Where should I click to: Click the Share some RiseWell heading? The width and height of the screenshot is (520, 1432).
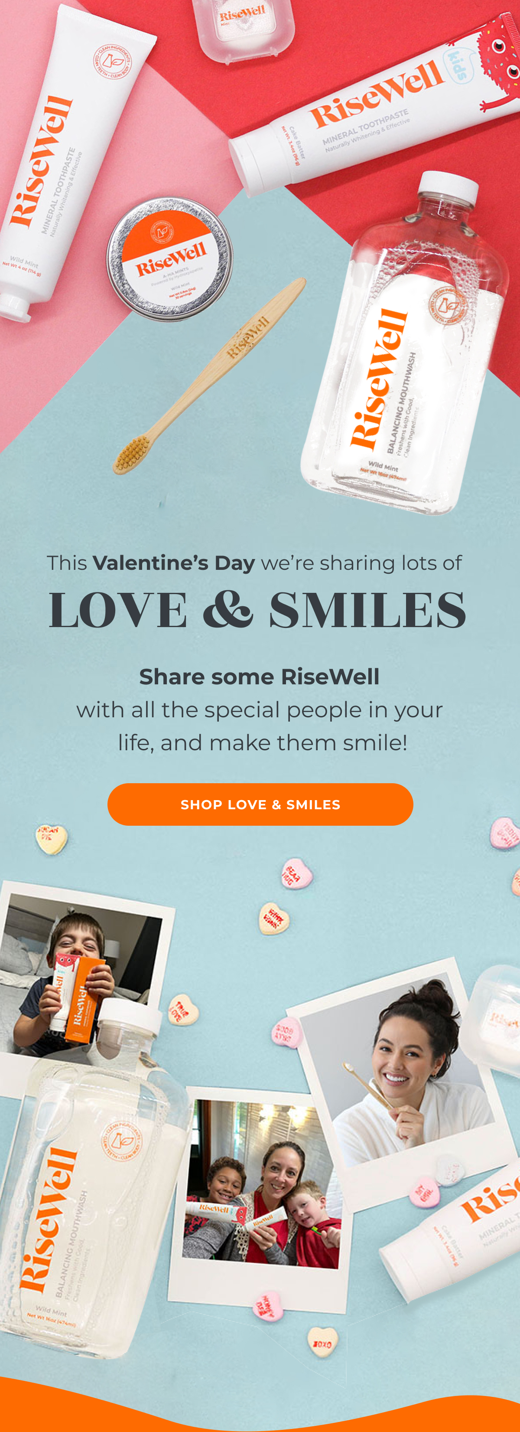coord(260,677)
